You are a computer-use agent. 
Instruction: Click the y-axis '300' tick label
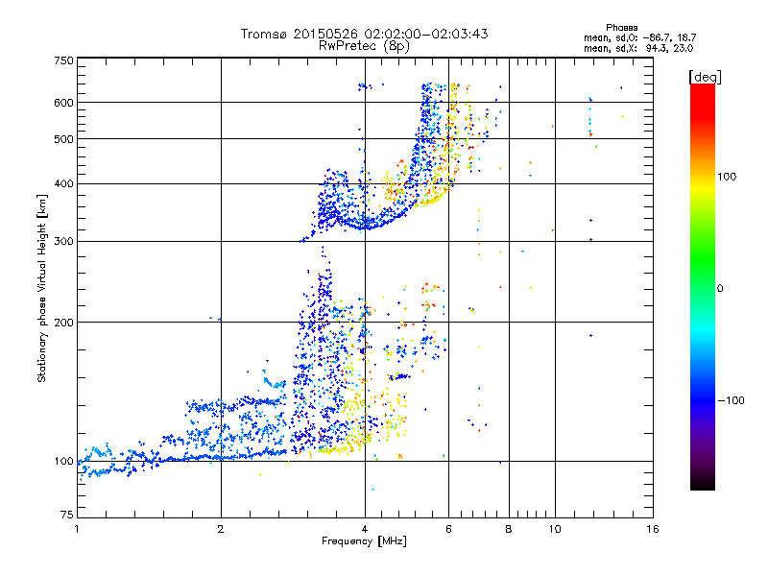[x=63, y=241]
